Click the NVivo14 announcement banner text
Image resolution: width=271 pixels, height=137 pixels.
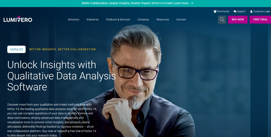click(135, 3)
